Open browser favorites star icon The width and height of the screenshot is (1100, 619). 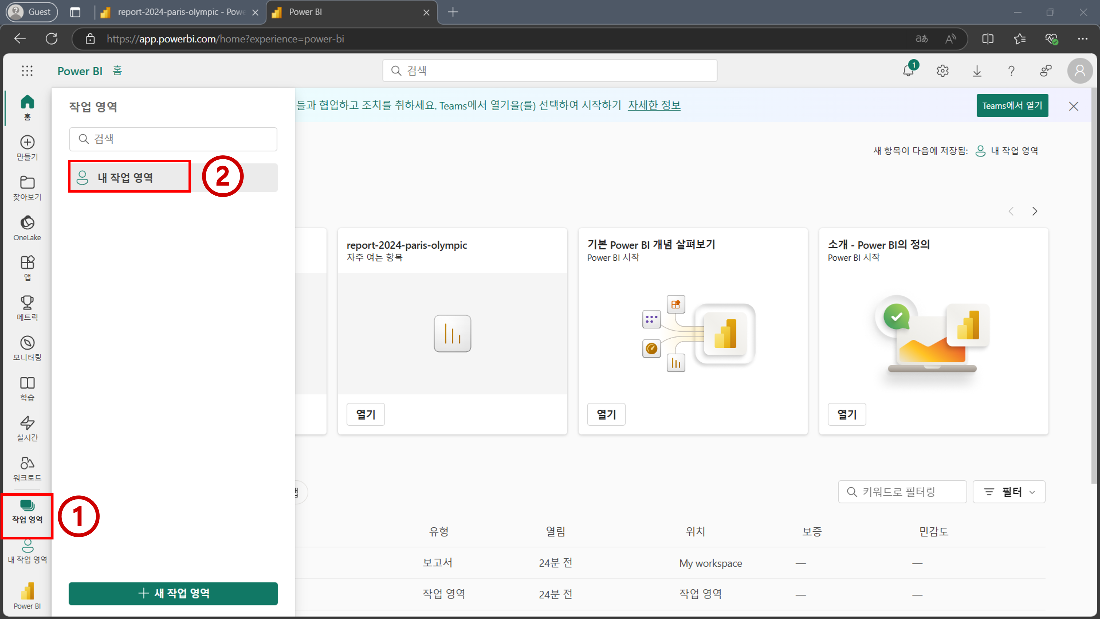pos(1020,39)
